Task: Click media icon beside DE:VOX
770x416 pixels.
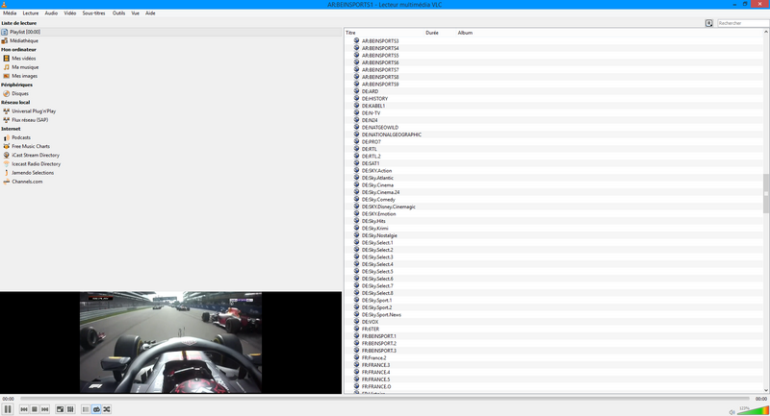Action: coord(356,322)
